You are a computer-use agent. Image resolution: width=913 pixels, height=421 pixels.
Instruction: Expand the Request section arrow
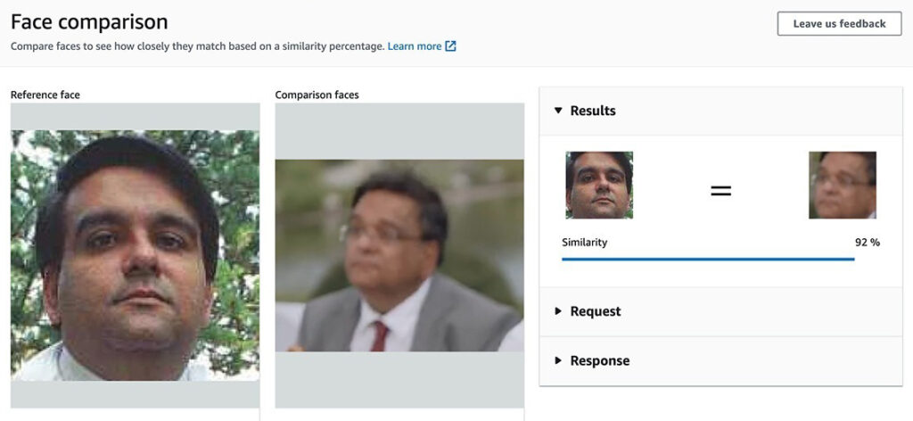[x=558, y=311]
